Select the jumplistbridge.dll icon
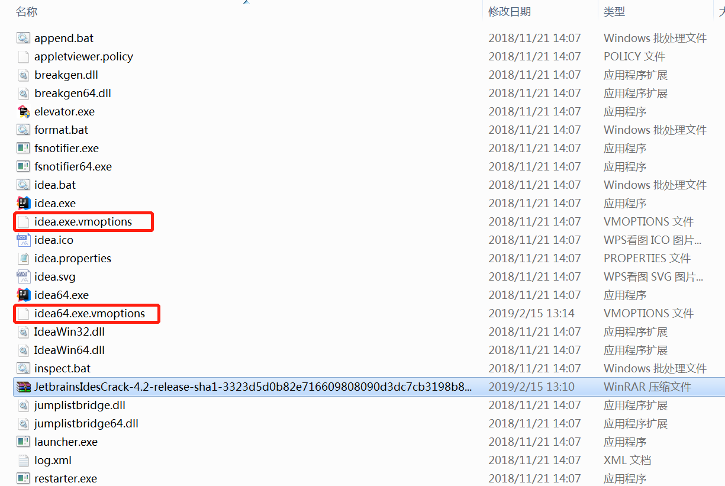725x486 pixels. (x=24, y=405)
